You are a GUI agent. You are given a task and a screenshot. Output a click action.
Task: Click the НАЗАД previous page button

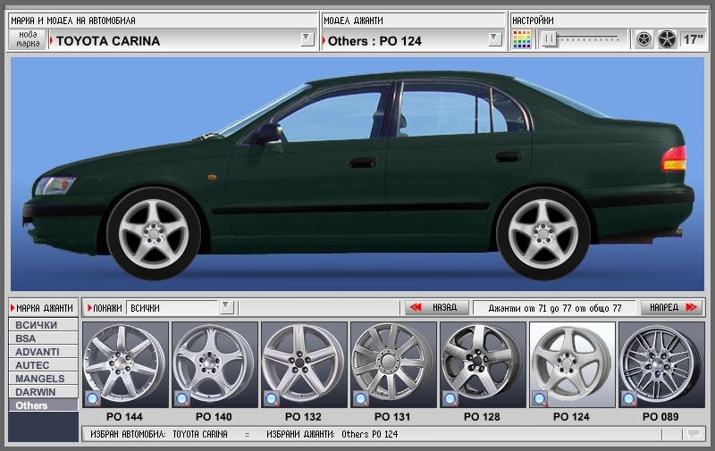pyautogui.click(x=436, y=307)
